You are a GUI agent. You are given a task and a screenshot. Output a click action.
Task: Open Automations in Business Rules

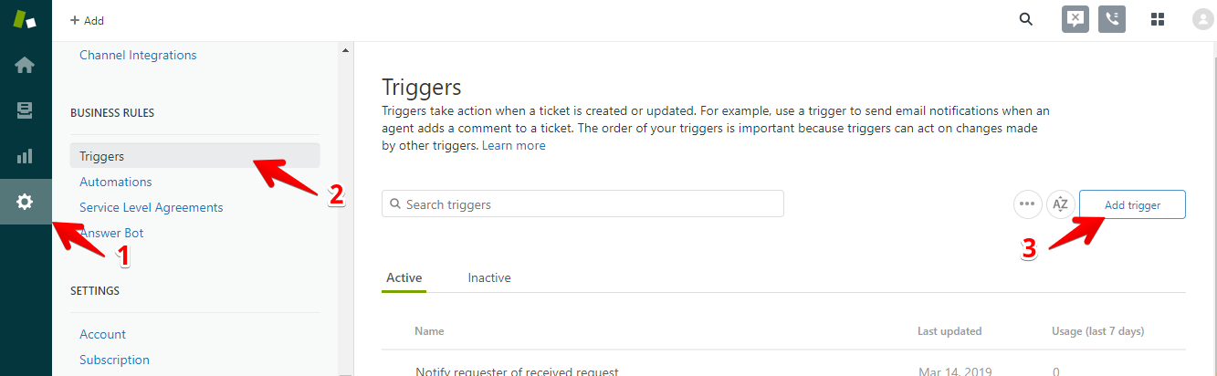click(x=116, y=182)
